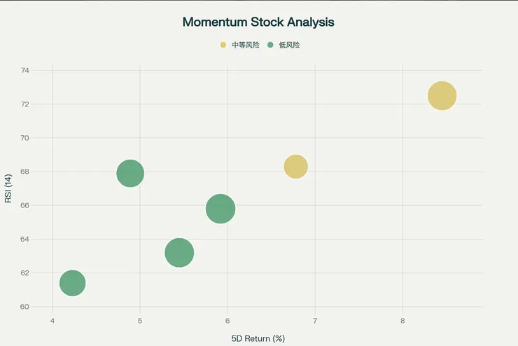Click the x-axis tick label 4
518x346 pixels.
point(52,321)
